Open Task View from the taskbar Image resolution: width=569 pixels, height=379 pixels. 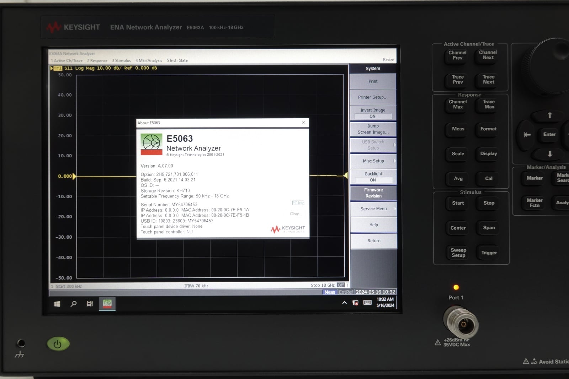coord(90,304)
